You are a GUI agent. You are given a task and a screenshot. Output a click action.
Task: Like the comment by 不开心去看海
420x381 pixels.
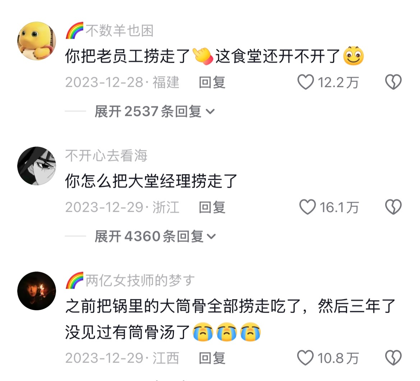point(307,207)
